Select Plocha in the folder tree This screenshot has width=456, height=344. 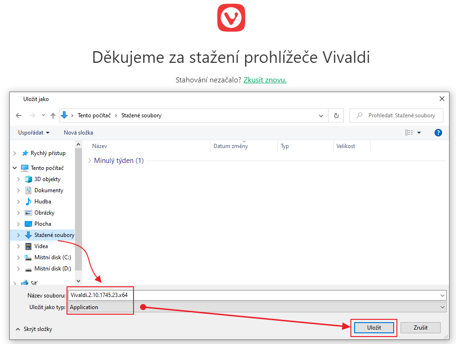(x=43, y=224)
